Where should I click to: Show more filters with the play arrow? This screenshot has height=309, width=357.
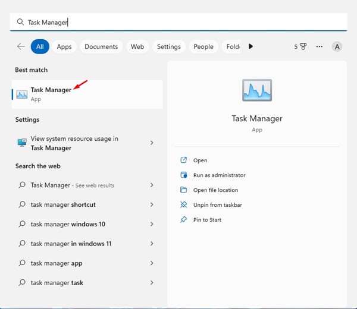250,46
